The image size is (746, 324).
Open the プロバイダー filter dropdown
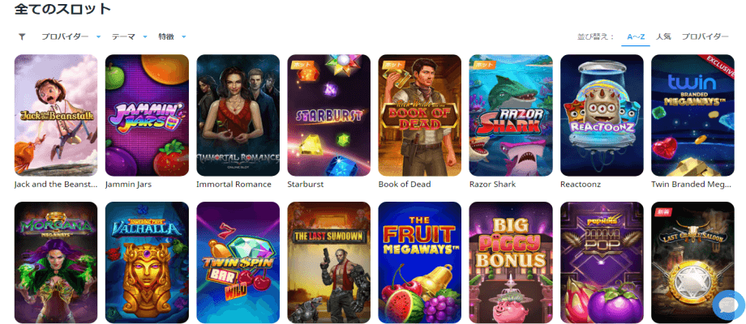click(x=71, y=36)
